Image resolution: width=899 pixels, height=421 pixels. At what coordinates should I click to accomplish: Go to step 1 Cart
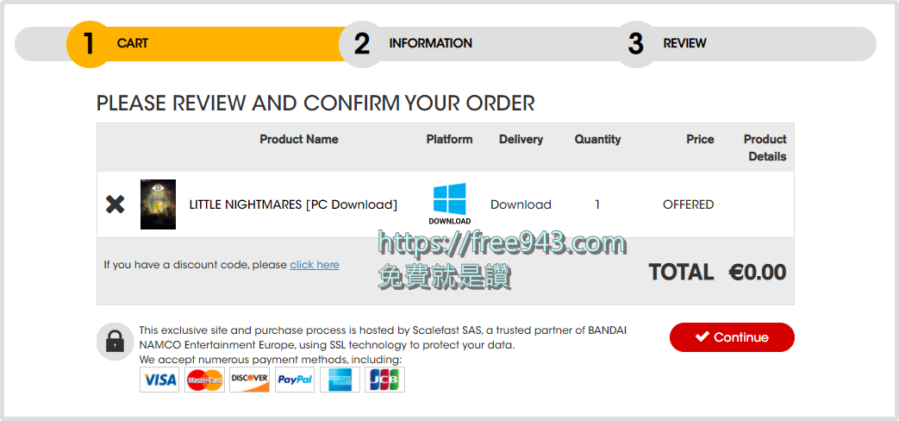[132, 44]
